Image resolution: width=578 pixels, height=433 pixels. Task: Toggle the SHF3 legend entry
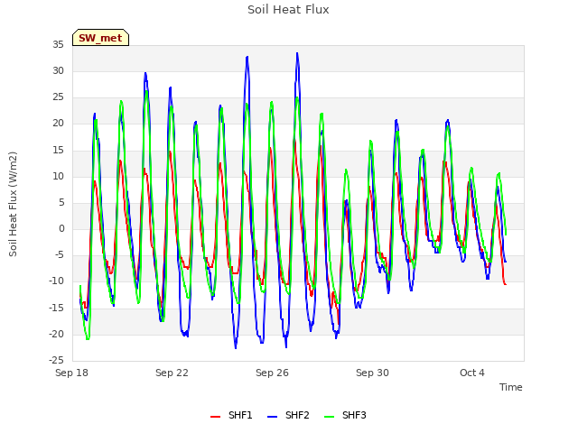coord(345,415)
